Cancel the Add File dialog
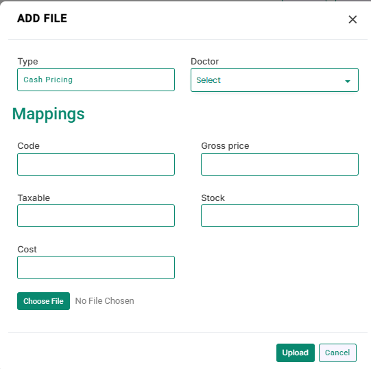This screenshot has height=369, width=371. 337,353
